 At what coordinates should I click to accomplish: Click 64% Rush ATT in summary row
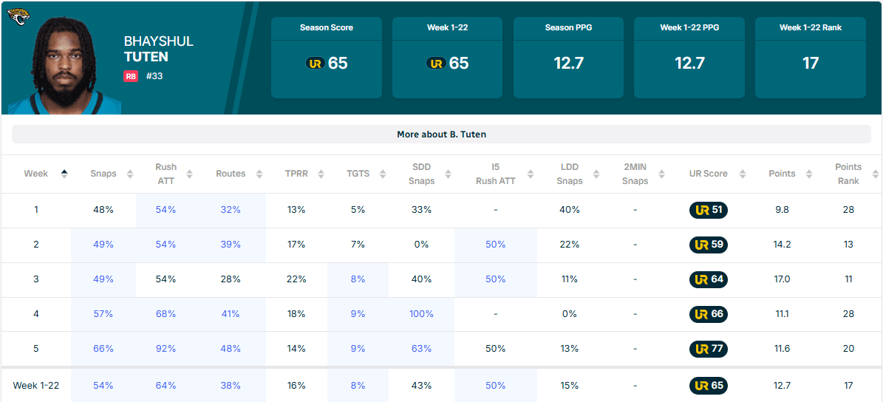tap(166, 386)
